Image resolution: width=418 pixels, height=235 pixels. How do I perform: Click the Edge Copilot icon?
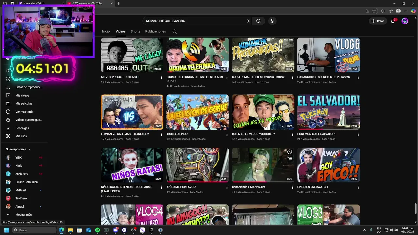(413, 11)
